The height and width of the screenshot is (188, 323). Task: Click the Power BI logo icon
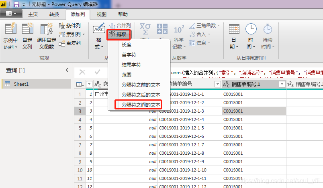[3, 4]
